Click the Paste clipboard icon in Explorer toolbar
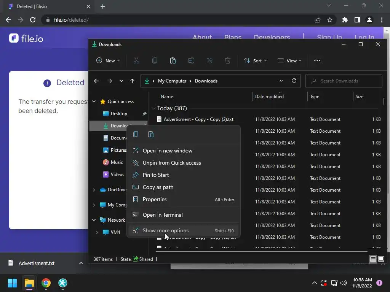This screenshot has height=292, width=390. tap(173, 60)
